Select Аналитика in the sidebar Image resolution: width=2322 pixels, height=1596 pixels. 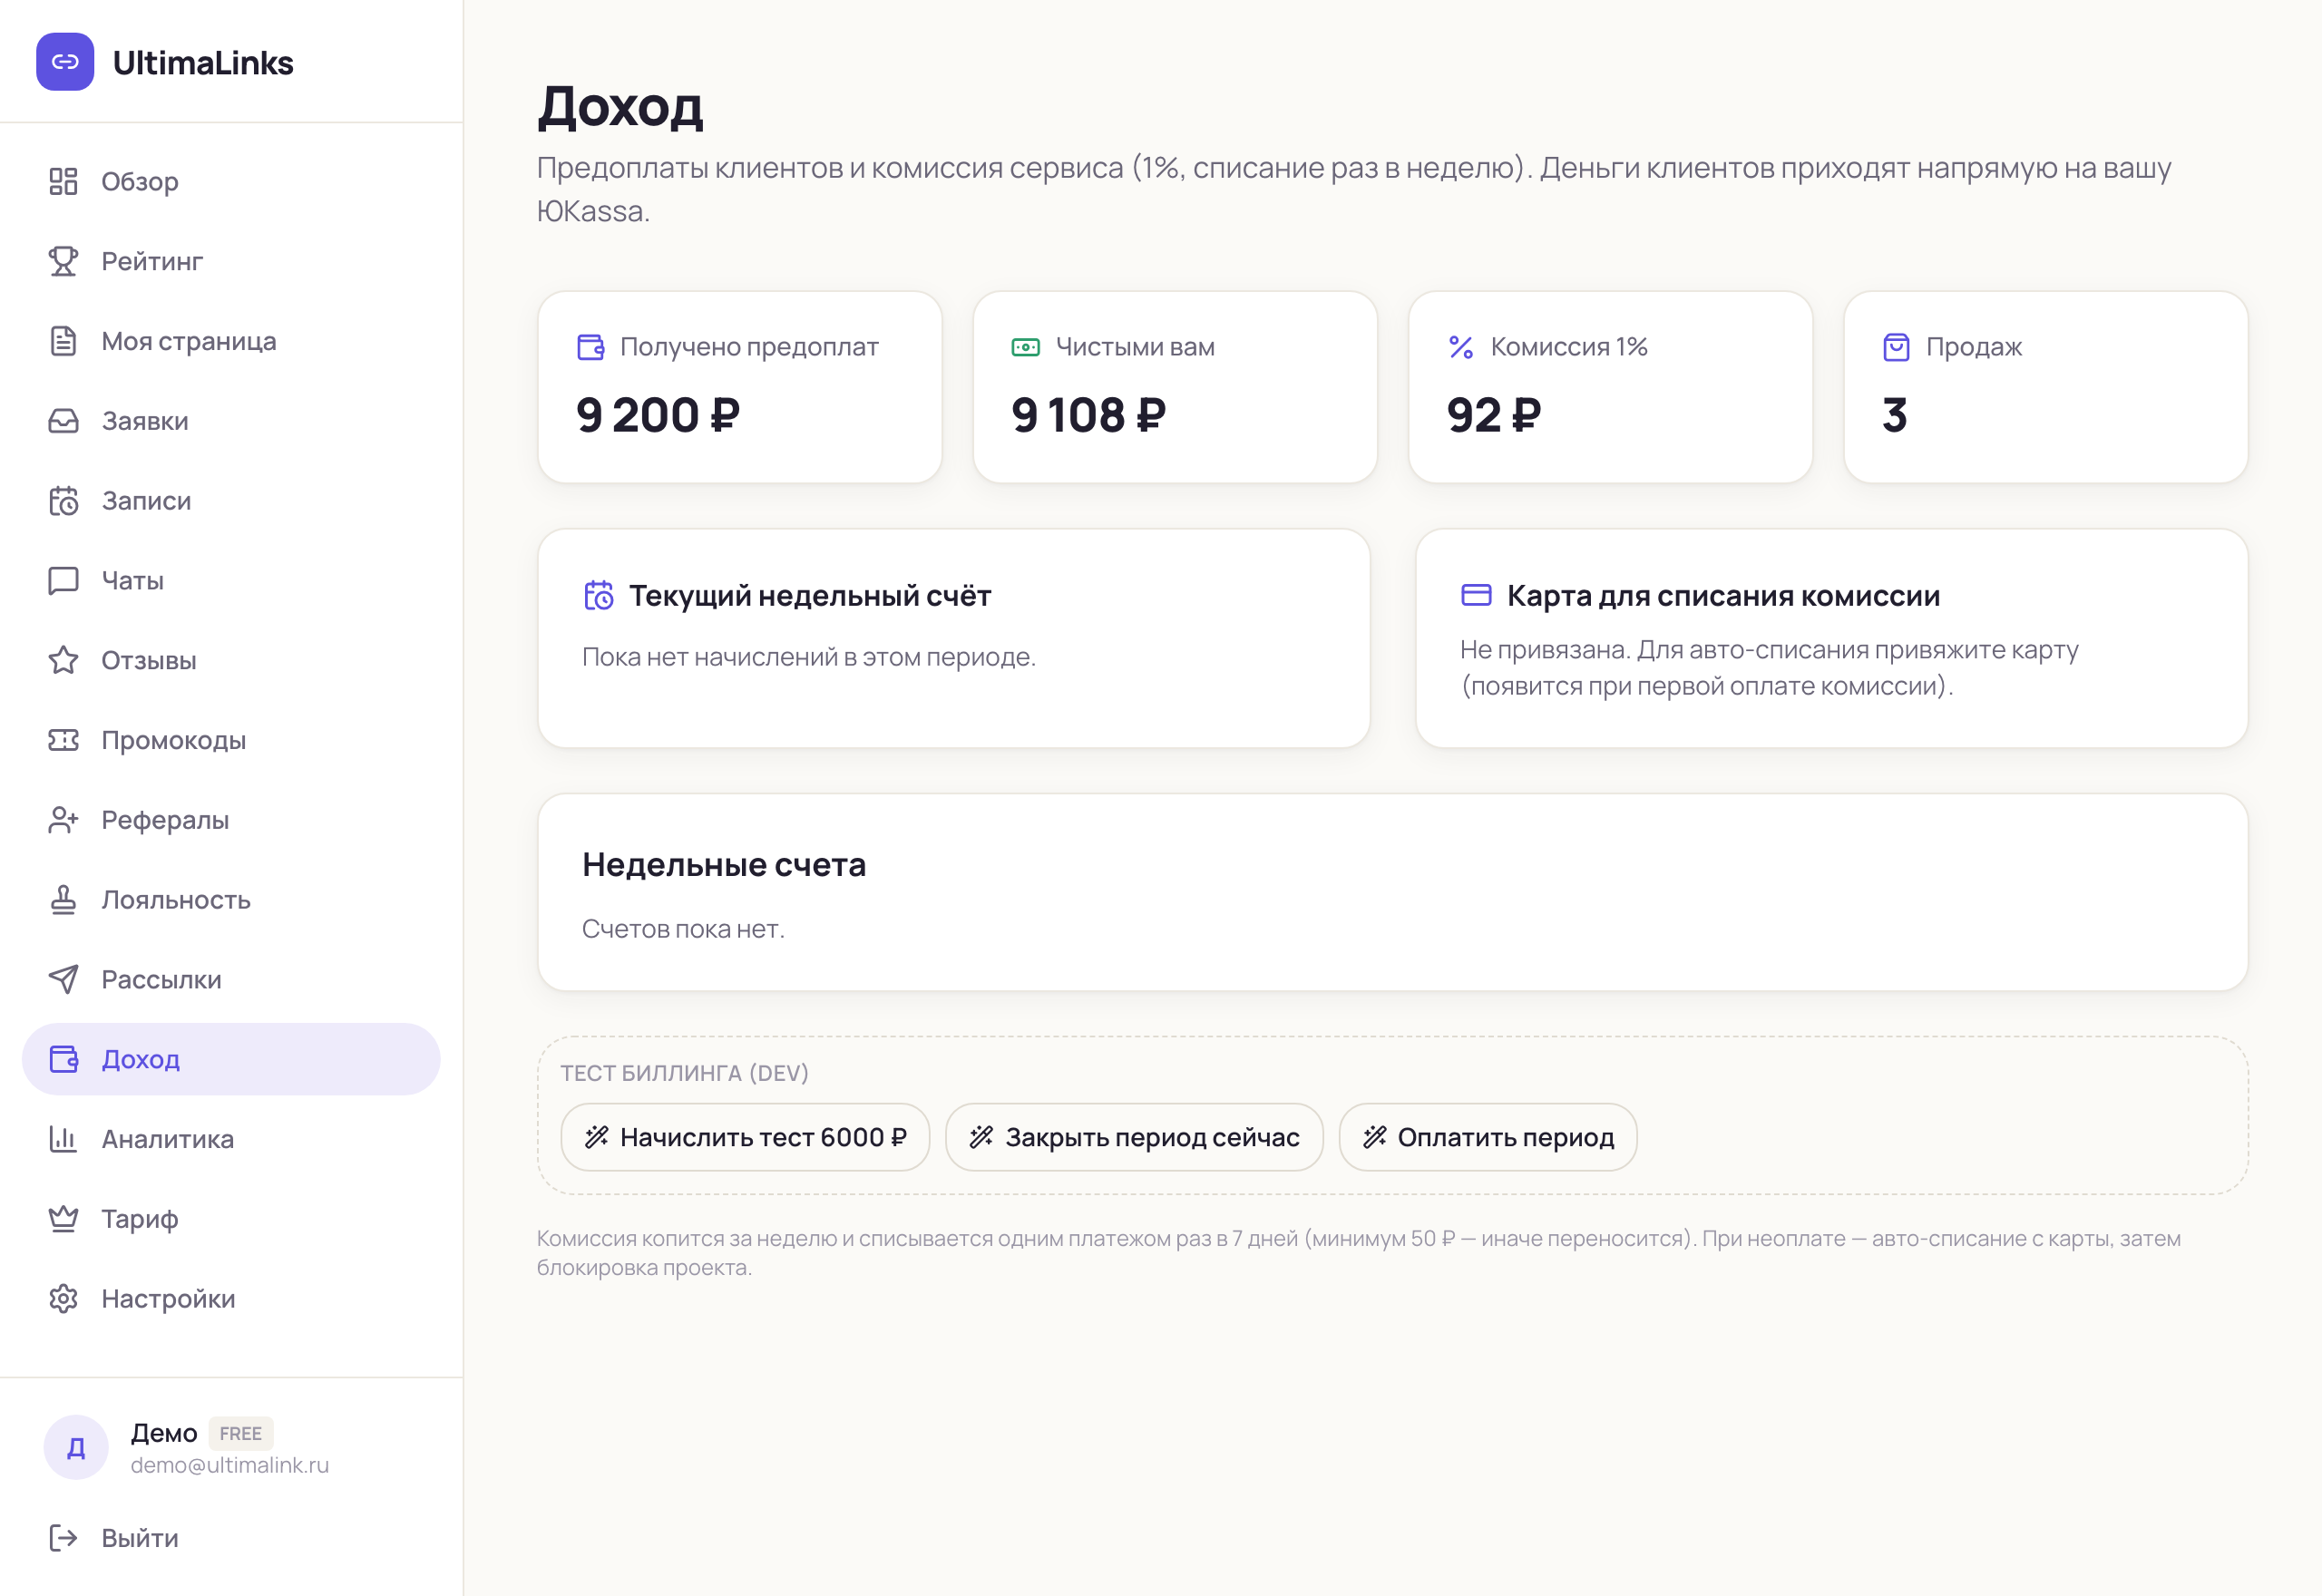[231, 1139]
